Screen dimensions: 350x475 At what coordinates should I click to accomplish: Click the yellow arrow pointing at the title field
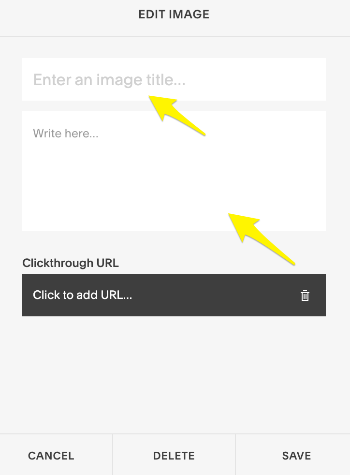pos(175,115)
